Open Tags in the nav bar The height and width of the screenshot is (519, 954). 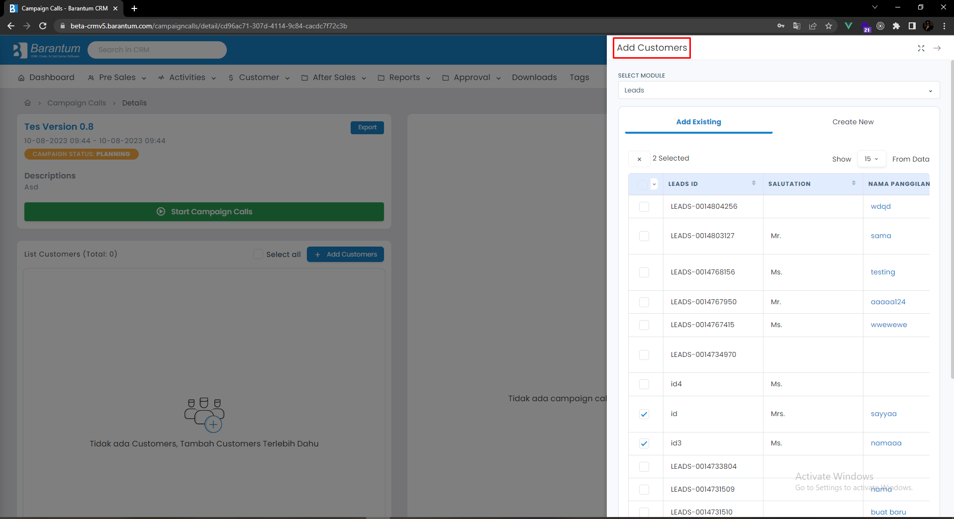[x=579, y=77]
